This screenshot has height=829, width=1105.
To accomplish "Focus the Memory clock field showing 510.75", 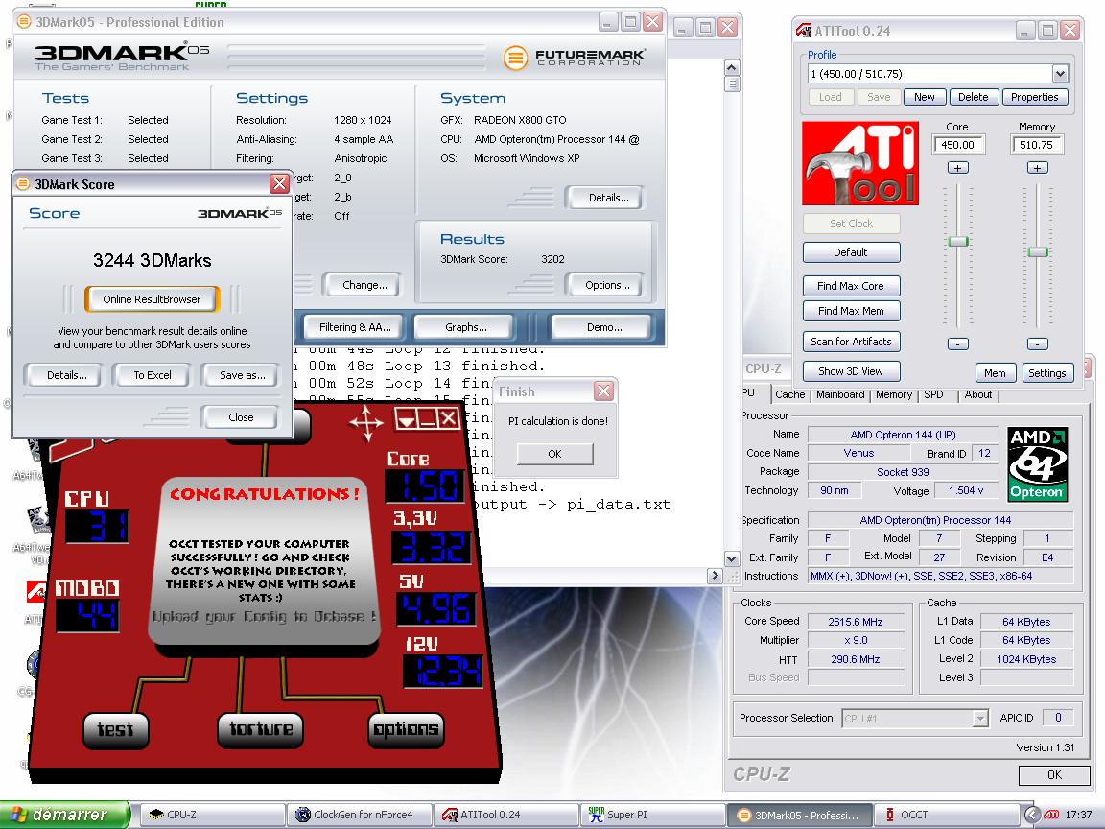I will point(1037,145).
